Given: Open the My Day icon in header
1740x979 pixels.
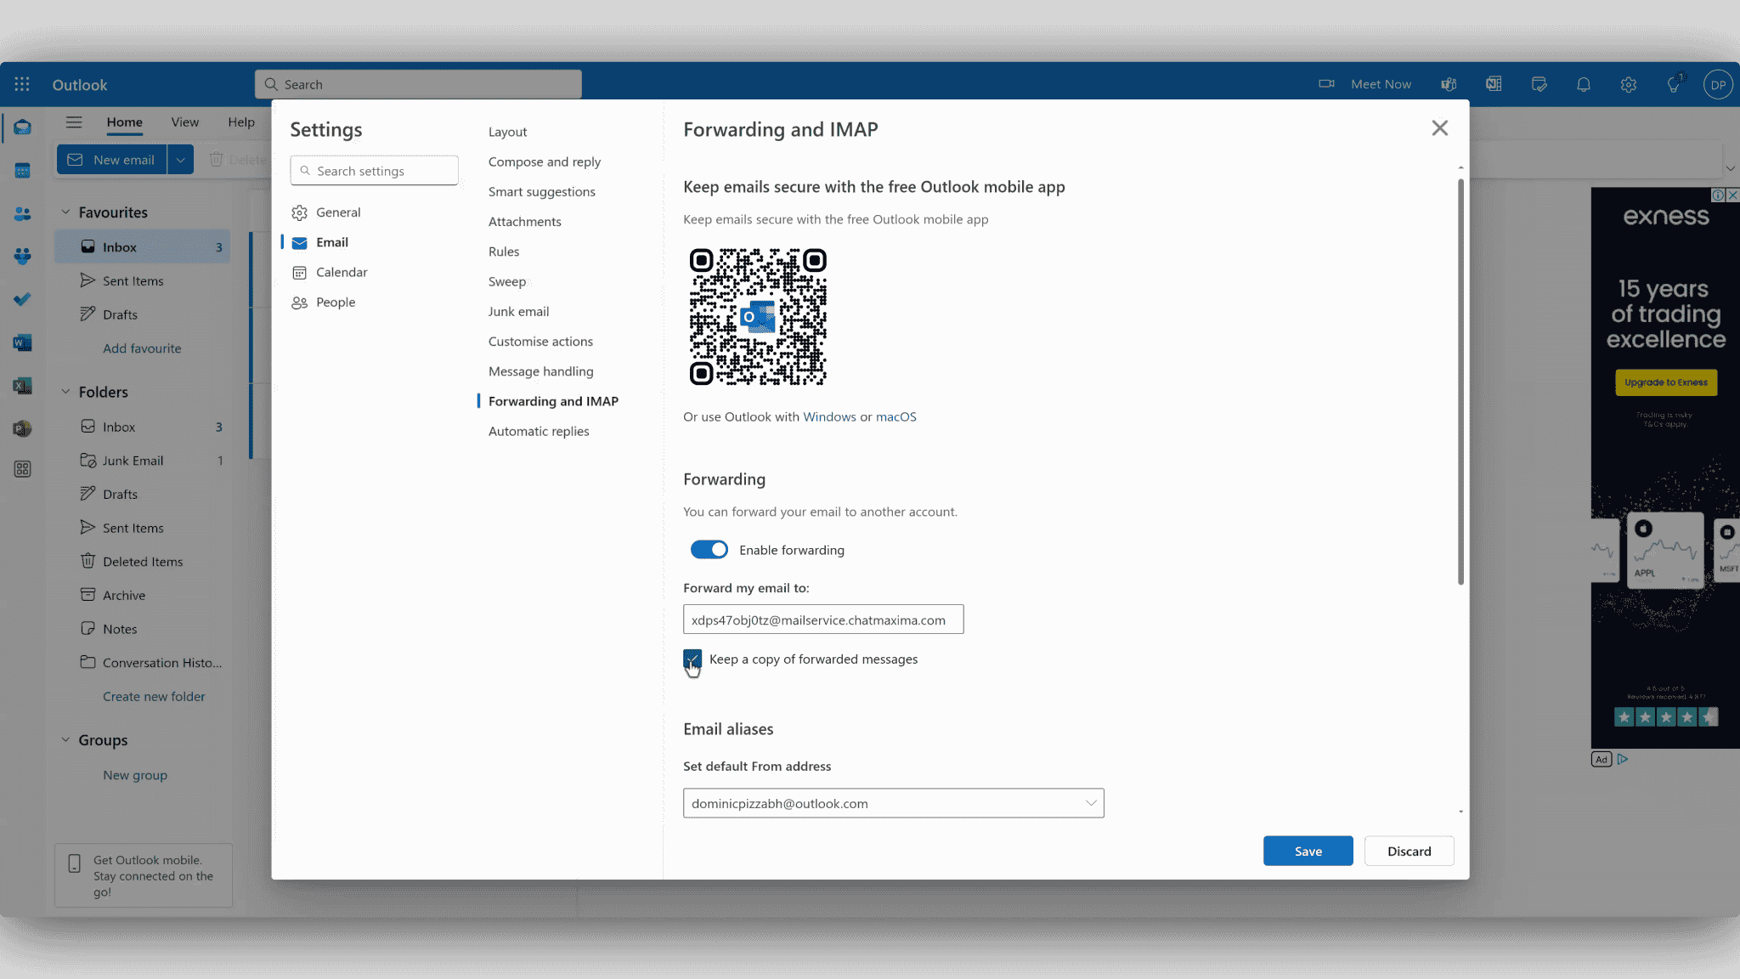Looking at the screenshot, I should coord(1539,84).
